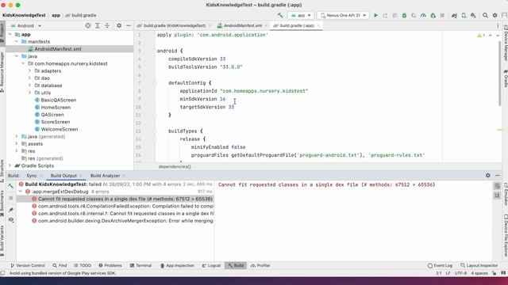Select the Build Output tab
Screen dimensions: 508x285
63,176
